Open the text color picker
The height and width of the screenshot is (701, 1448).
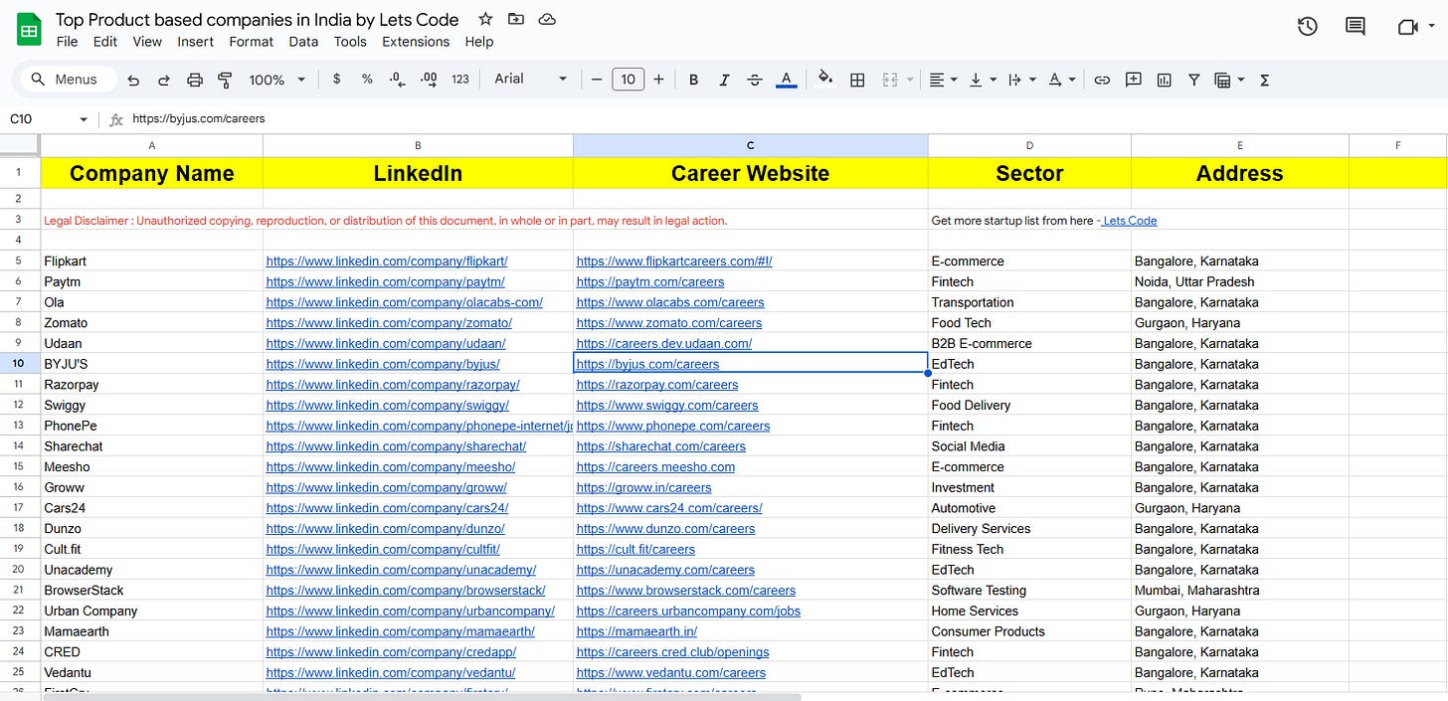point(786,80)
